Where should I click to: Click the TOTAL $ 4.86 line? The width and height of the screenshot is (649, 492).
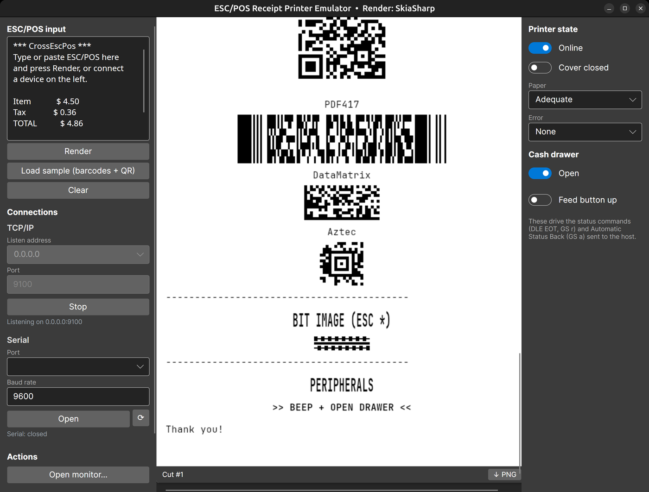pyautogui.click(x=48, y=124)
